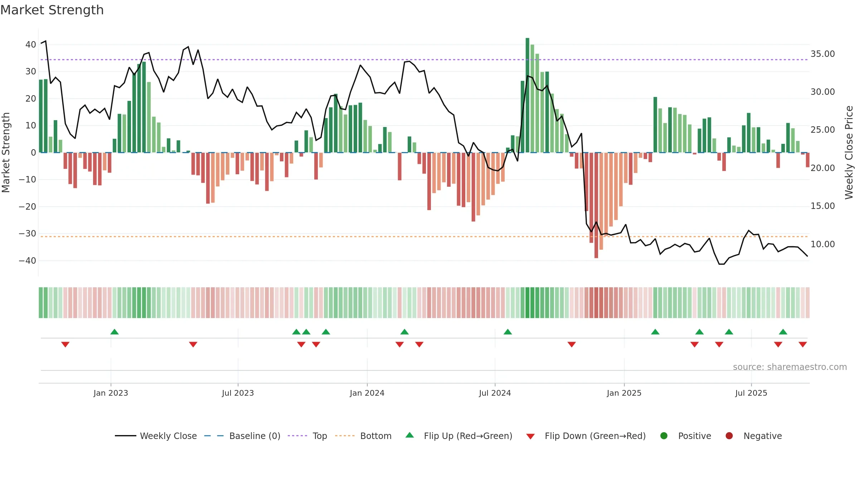Click the Baseline (0) legend label
The image size is (859, 483).
pyautogui.click(x=254, y=436)
